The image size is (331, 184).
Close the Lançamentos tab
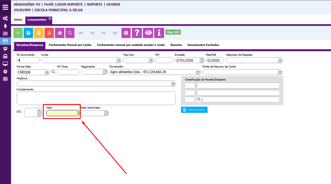tap(50, 19)
